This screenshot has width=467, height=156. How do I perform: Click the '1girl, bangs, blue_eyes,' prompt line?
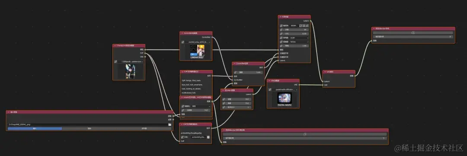[x=191, y=80]
